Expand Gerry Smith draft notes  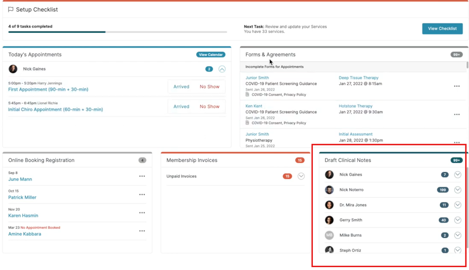pos(458,220)
